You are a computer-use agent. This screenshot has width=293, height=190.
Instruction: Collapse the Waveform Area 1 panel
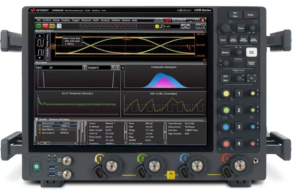pos(205,31)
